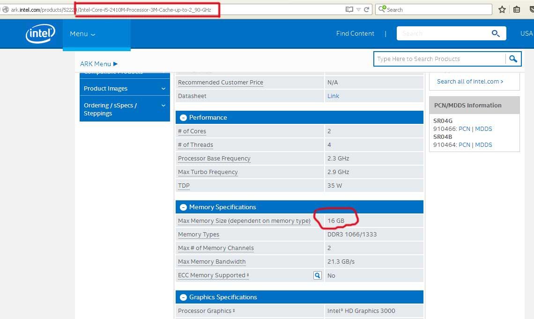534x319 pixels.
Task: Expand the ARK Menu
Action: pyautogui.click(x=99, y=64)
